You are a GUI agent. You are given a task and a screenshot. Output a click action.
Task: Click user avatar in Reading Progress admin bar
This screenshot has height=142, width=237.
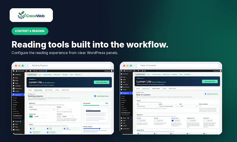tap(112, 71)
